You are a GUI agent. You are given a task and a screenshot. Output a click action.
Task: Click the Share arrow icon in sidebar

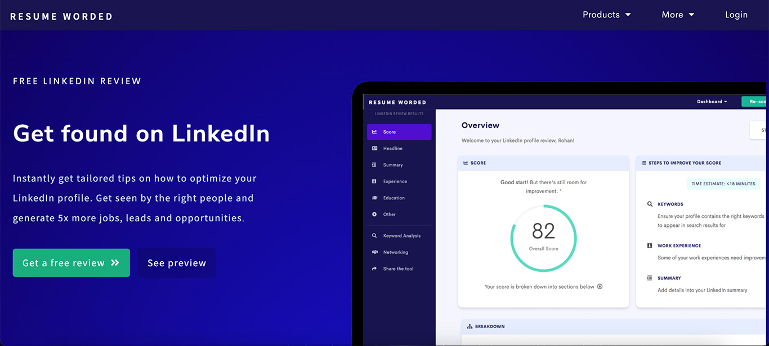tap(374, 269)
